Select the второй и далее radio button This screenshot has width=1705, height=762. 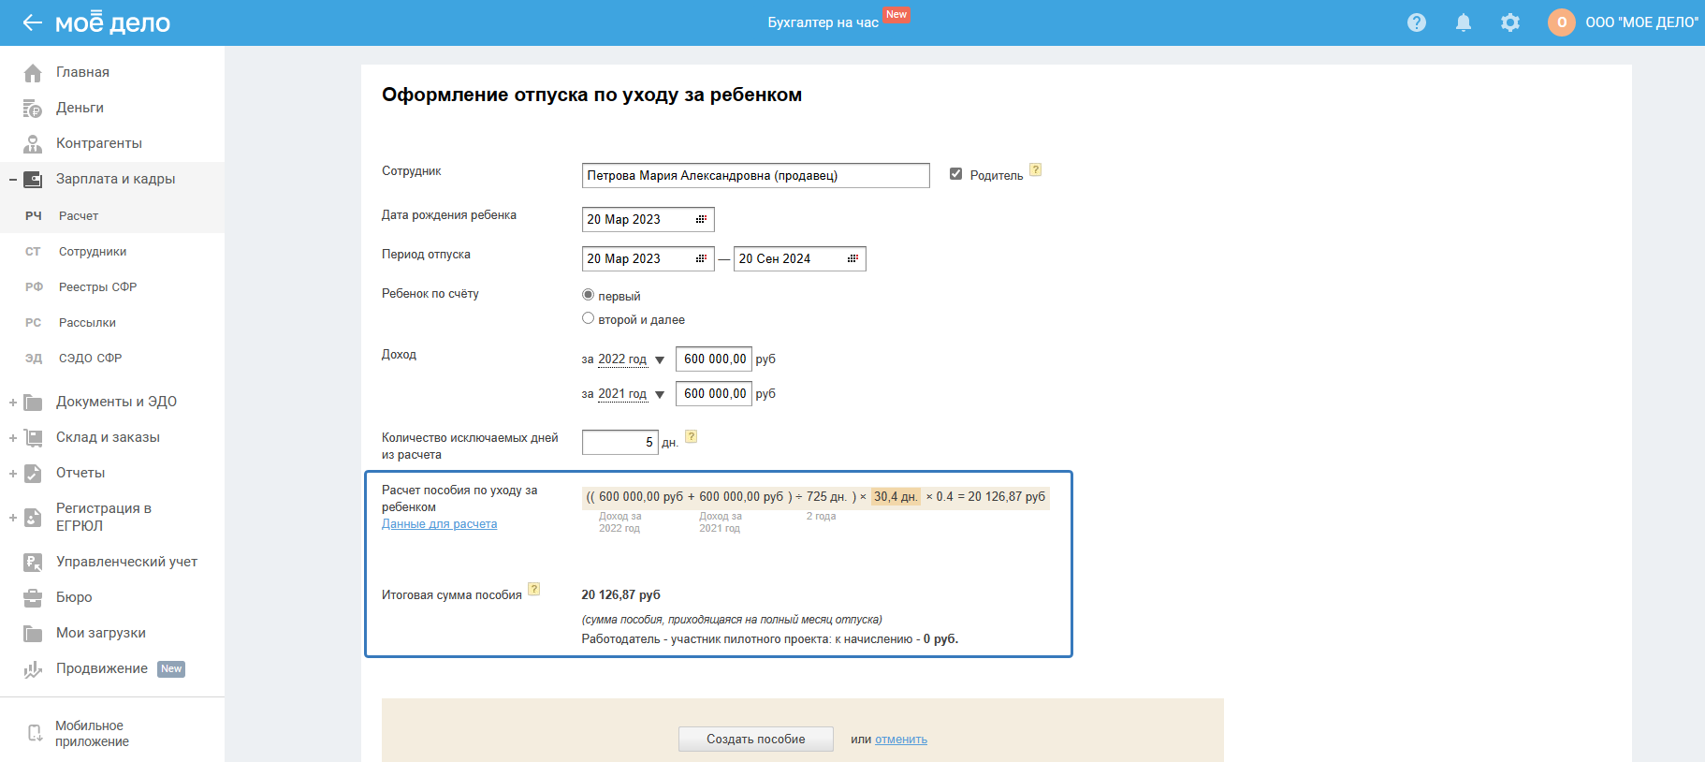pos(588,318)
